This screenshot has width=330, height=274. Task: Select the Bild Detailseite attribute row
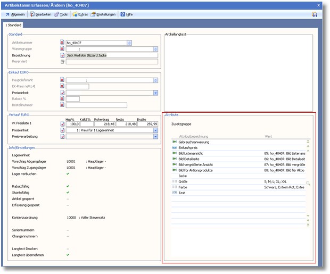point(191,159)
